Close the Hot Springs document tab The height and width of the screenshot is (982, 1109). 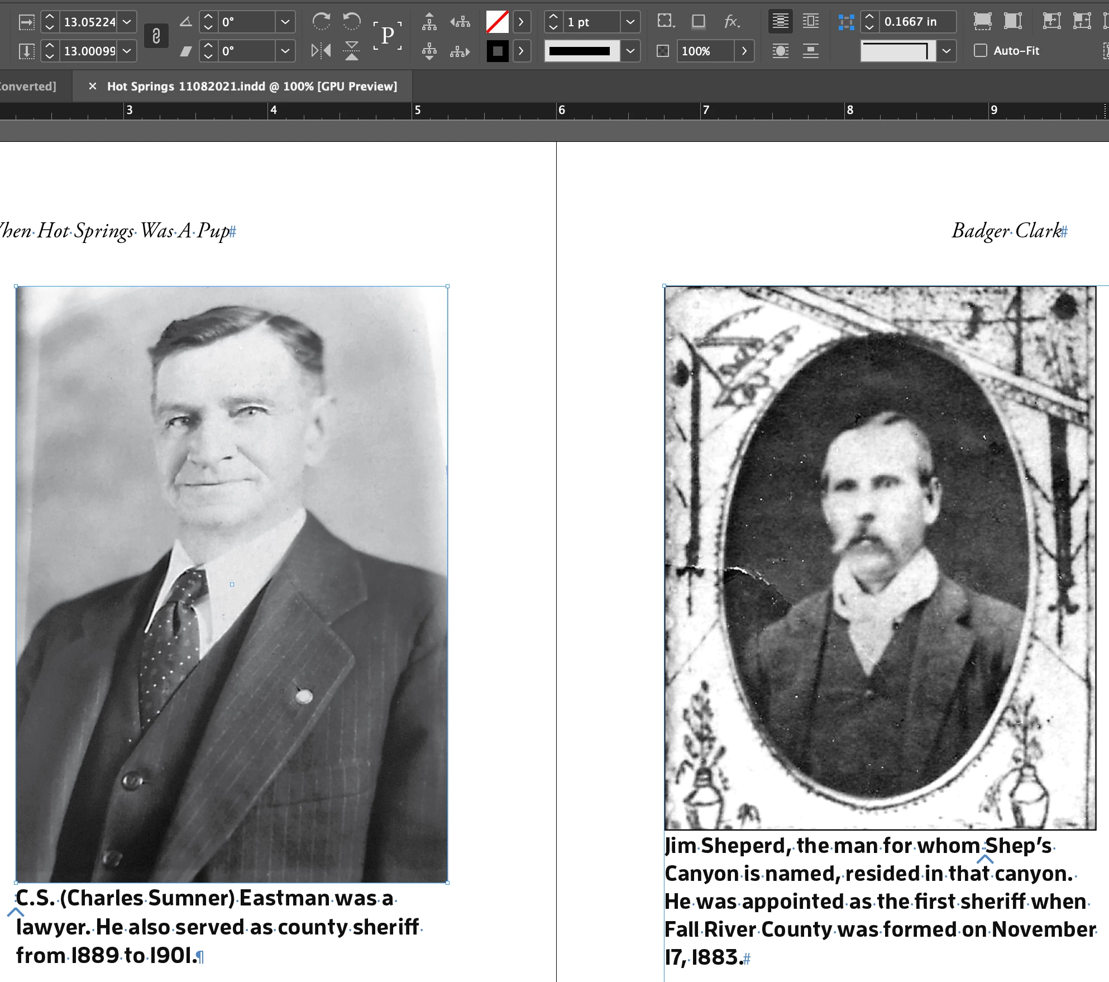(x=93, y=87)
